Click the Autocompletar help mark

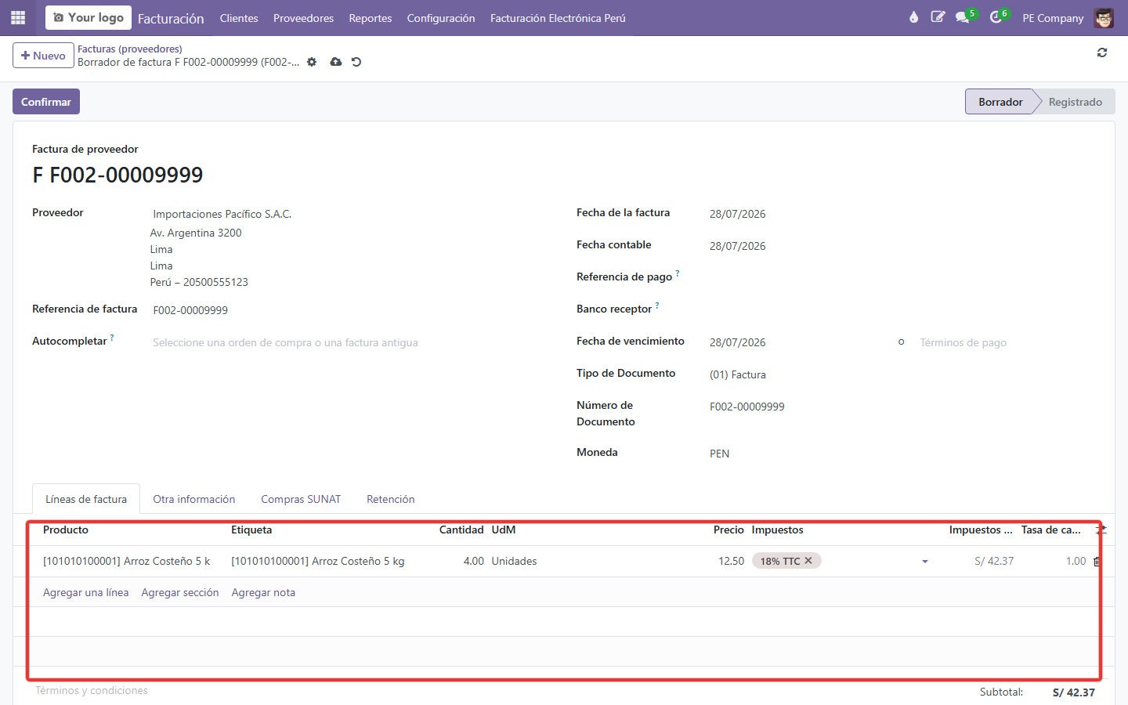click(112, 337)
